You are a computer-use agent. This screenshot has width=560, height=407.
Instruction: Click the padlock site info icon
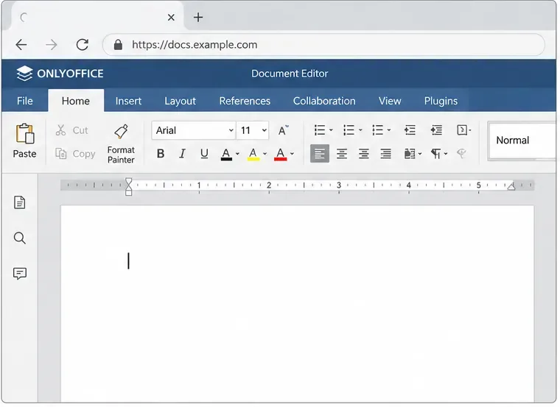pyautogui.click(x=118, y=45)
